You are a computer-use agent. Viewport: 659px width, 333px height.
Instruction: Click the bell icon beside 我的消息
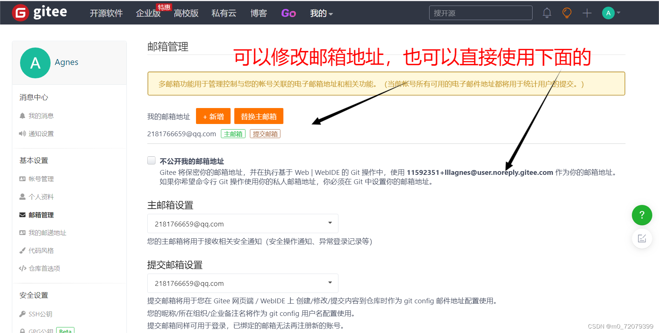[x=22, y=116]
